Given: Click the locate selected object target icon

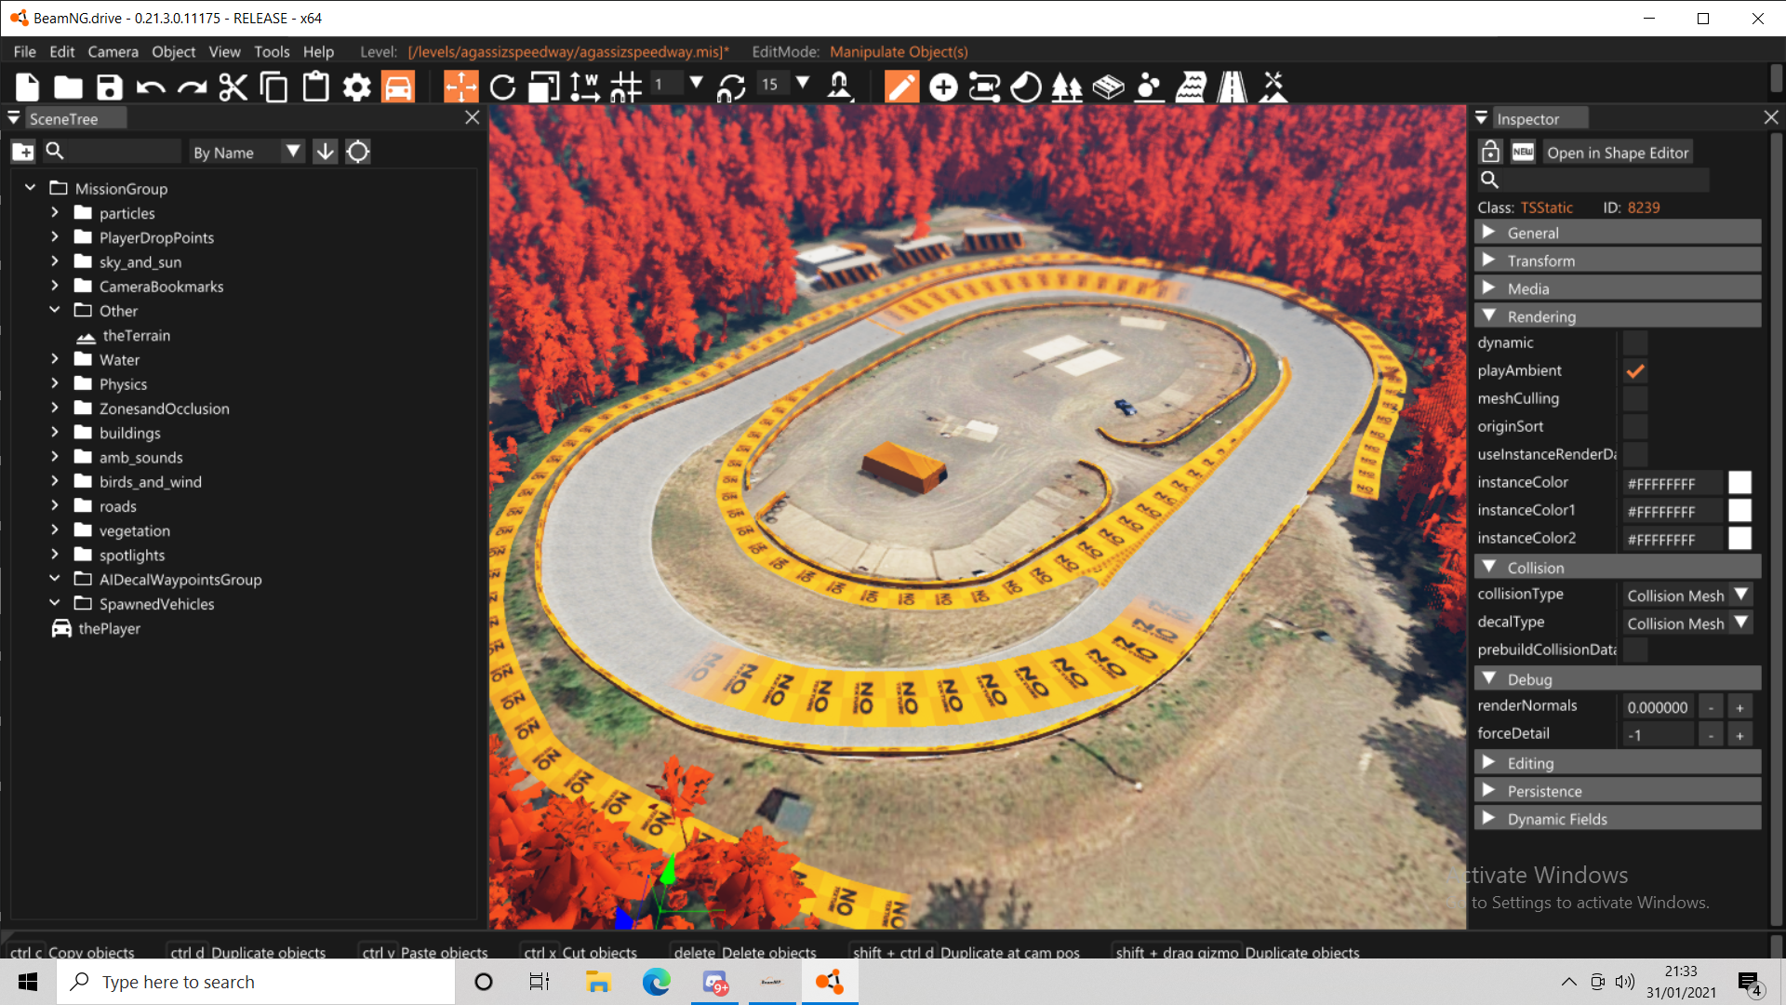Looking at the screenshot, I should tap(358, 152).
